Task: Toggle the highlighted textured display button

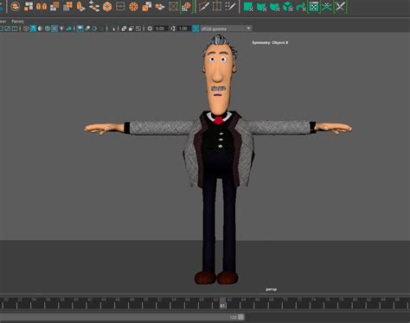Action: click(x=54, y=28)
